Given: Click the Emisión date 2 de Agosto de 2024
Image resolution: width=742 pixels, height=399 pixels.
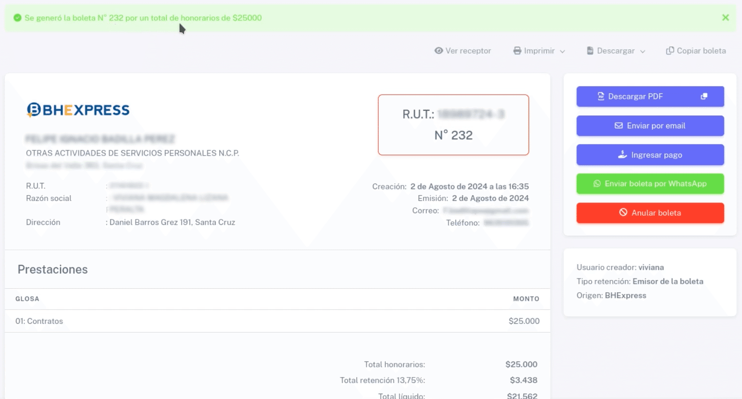Looking at the screenshot, I should pyautogui.click(x=490, y=198).
